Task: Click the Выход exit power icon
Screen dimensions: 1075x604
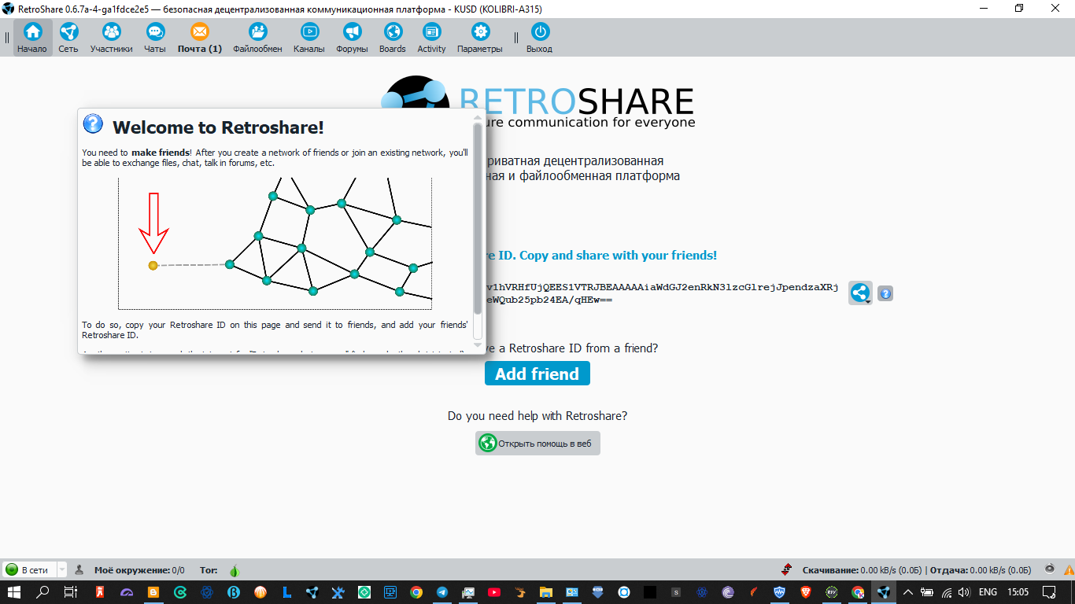Action: (x=540, y=38)
